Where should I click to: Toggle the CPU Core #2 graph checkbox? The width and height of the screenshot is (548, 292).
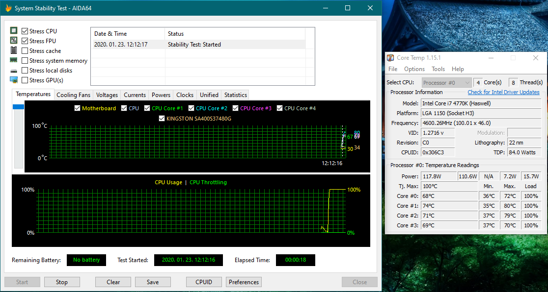[191, 108]
